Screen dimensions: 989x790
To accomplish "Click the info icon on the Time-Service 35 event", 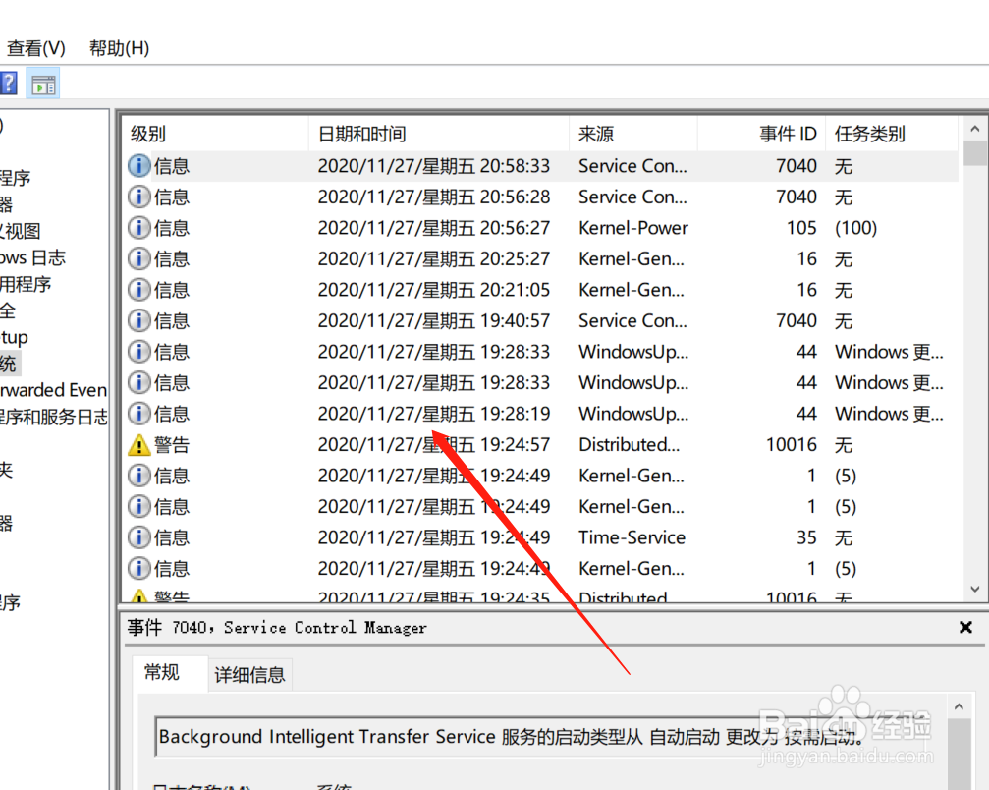I will (x=137, y=536).
